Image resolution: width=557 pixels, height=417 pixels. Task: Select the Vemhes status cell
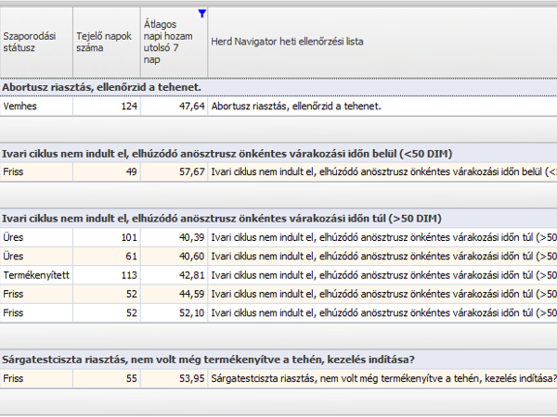[35, 107]
